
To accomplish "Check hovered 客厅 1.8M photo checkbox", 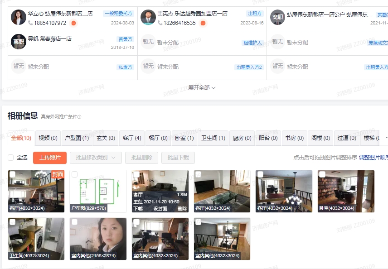I will (136, 174).
